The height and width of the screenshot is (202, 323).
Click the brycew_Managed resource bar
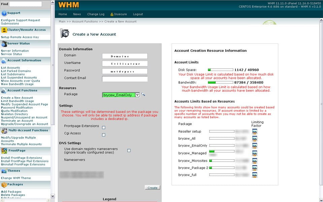point(222,151)
